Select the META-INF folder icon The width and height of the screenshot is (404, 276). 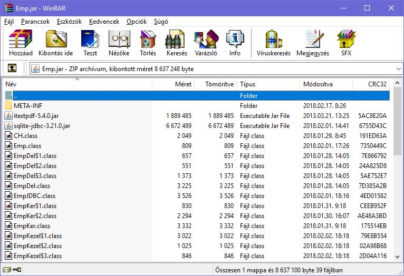coord(8,105)
